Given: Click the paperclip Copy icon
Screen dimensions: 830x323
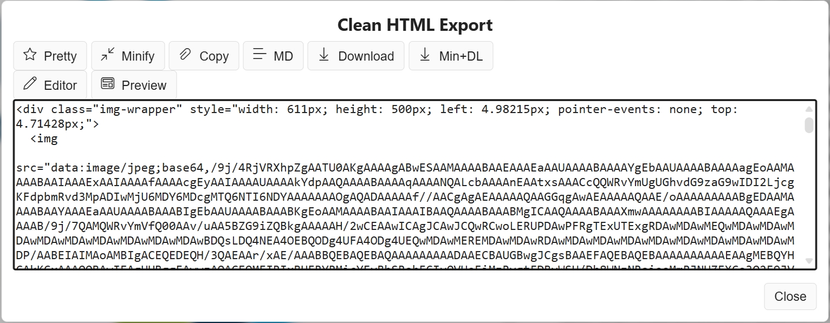Looking at the screenshot, I should click(185, 55).
